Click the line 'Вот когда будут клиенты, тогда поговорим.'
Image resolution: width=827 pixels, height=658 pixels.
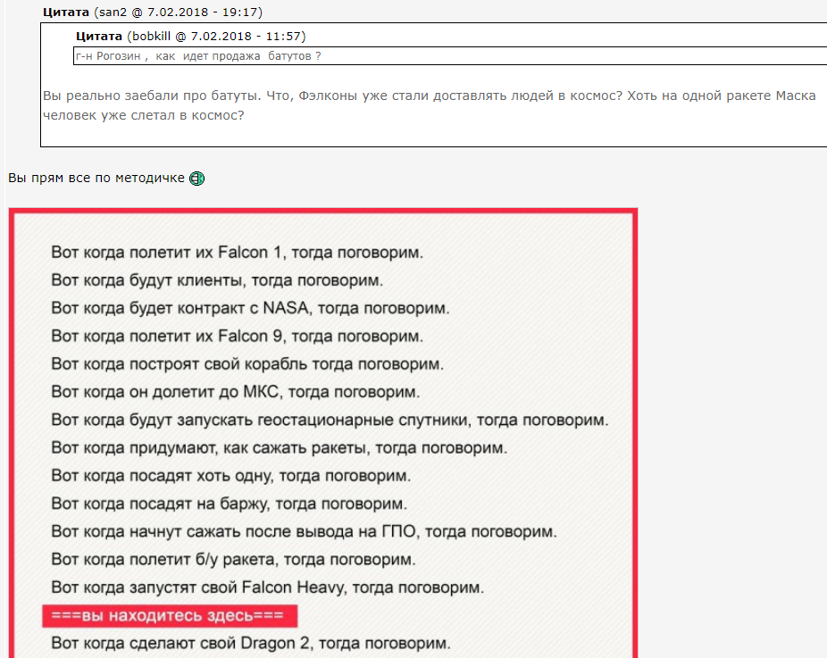click(217, 280)
